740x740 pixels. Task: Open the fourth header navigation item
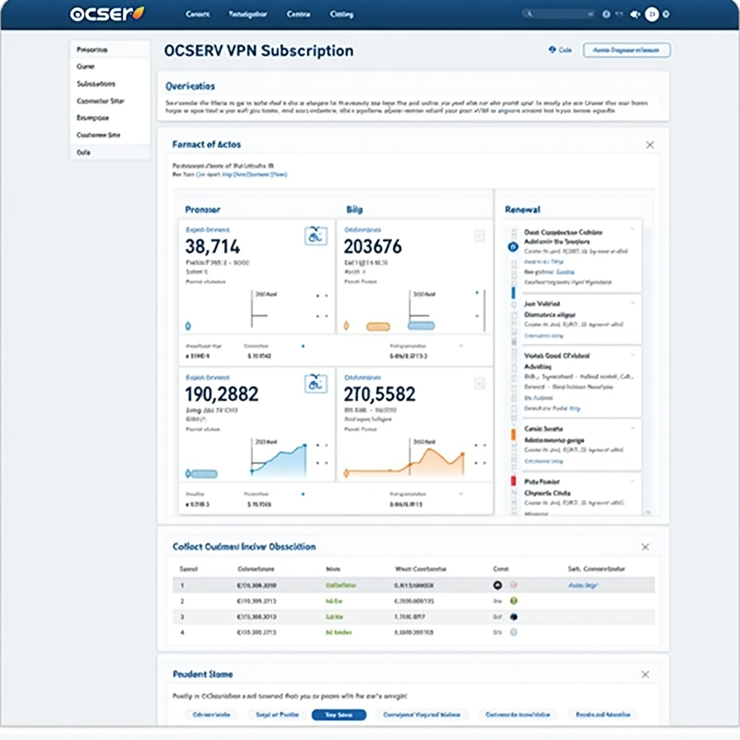(x=342, y=14)
